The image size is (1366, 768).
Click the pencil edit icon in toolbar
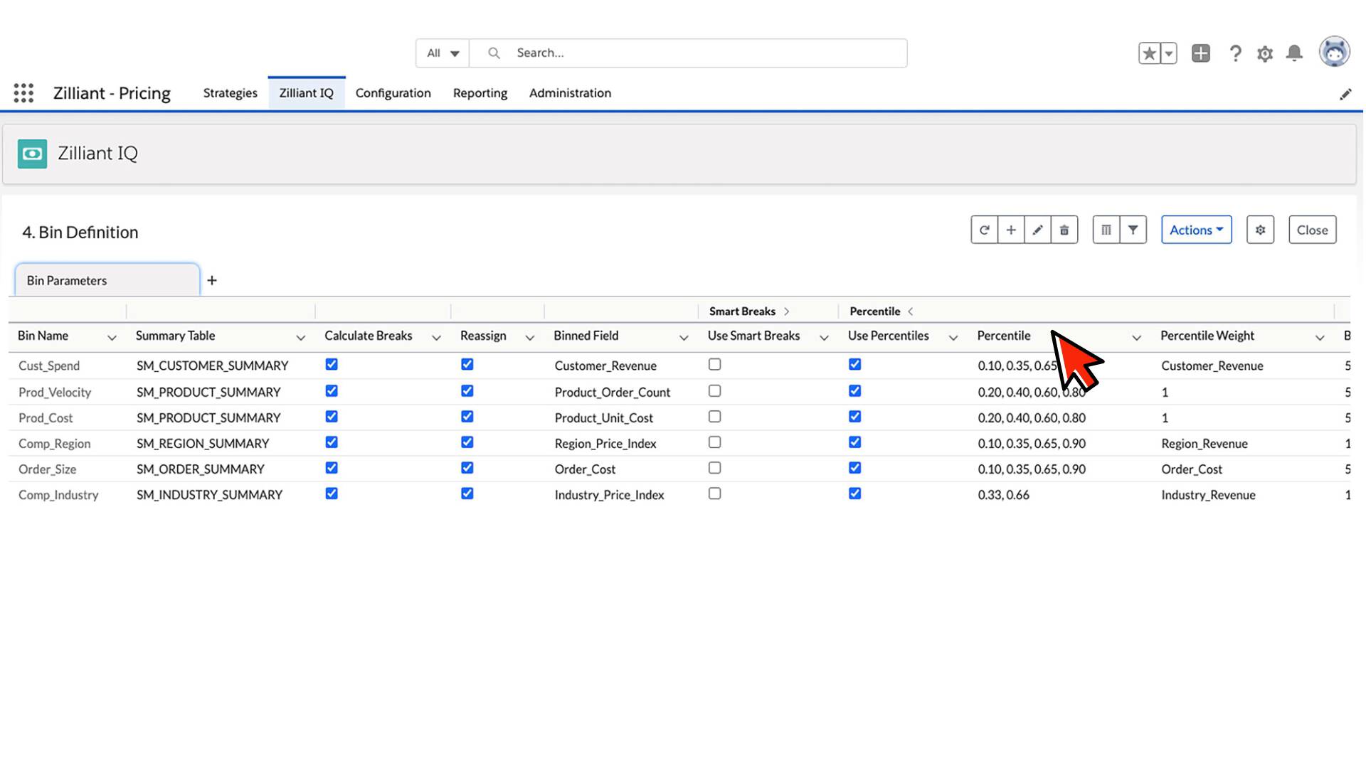coord(1037,230)
